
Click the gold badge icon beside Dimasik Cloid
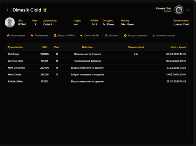[x=45, y=10]
